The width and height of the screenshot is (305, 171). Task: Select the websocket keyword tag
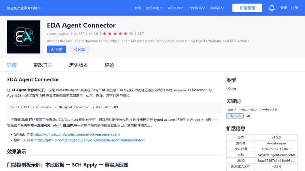[x=269, y=109]
